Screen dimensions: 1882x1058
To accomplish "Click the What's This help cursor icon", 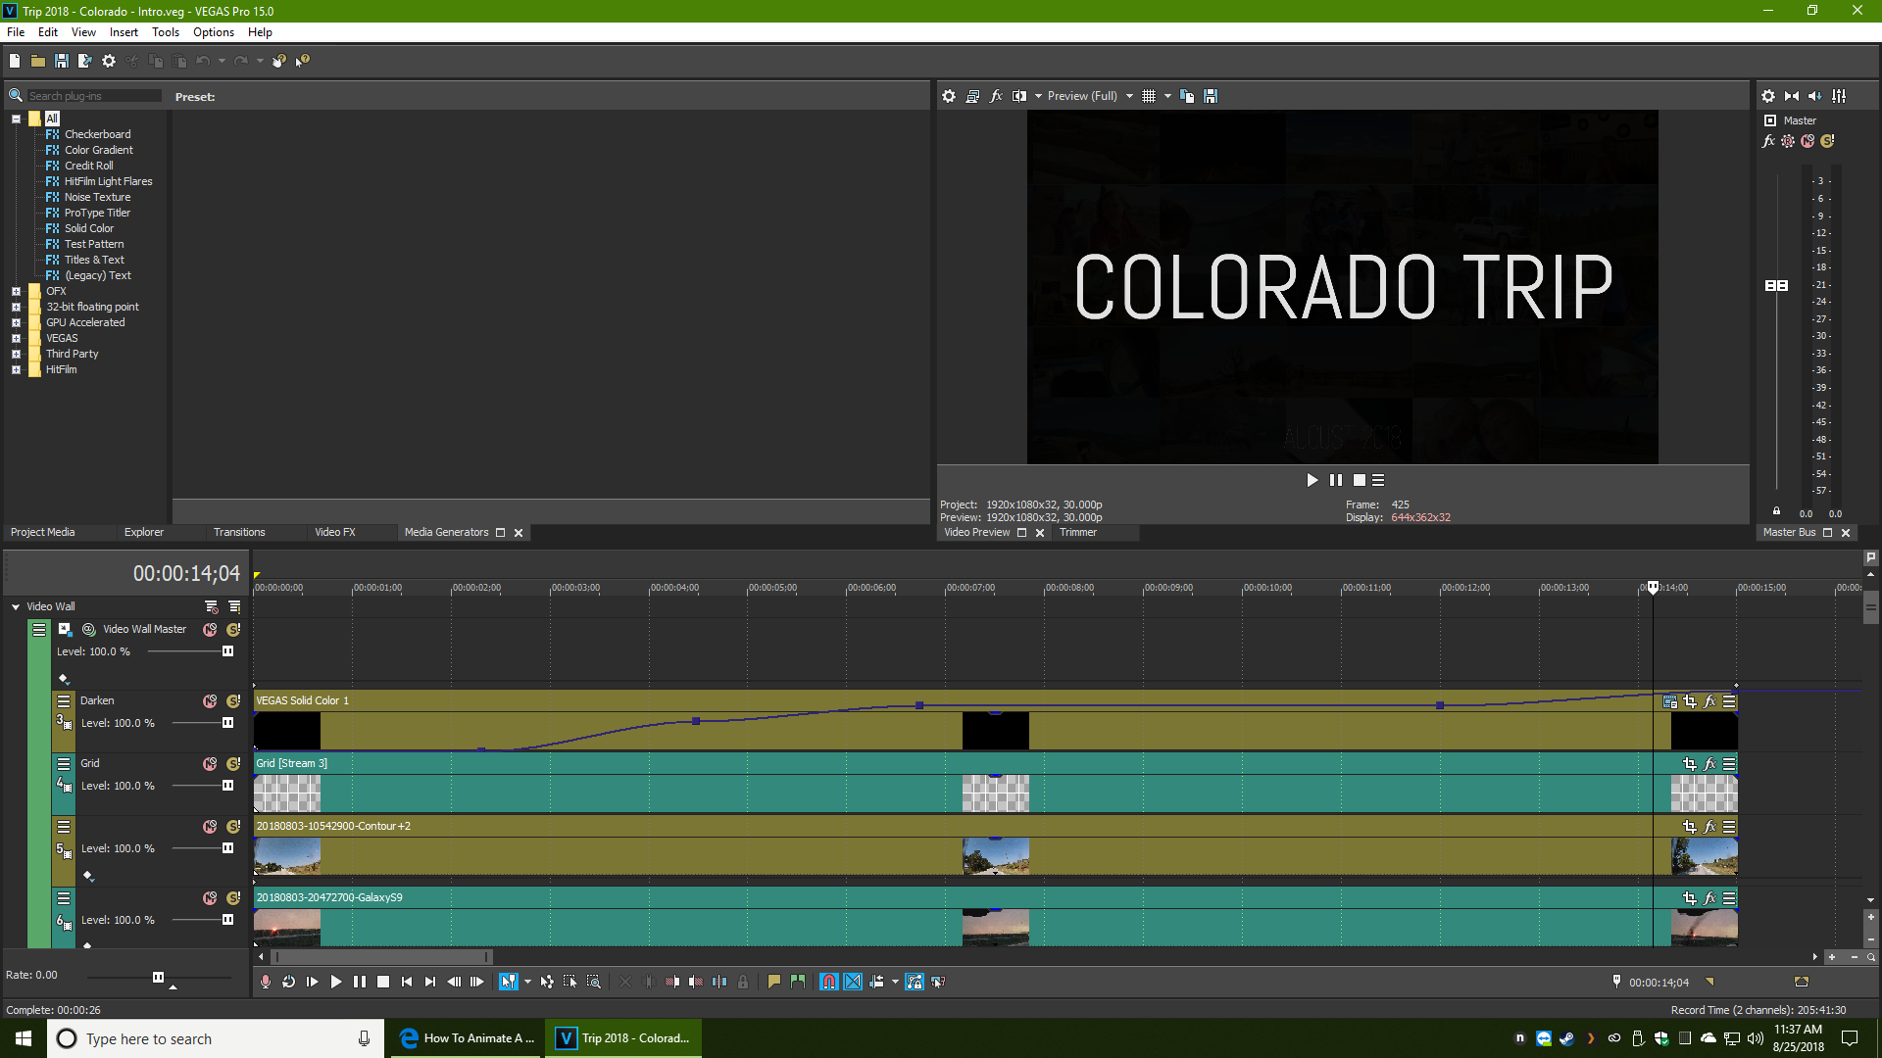I will click(x=303, y=61).
